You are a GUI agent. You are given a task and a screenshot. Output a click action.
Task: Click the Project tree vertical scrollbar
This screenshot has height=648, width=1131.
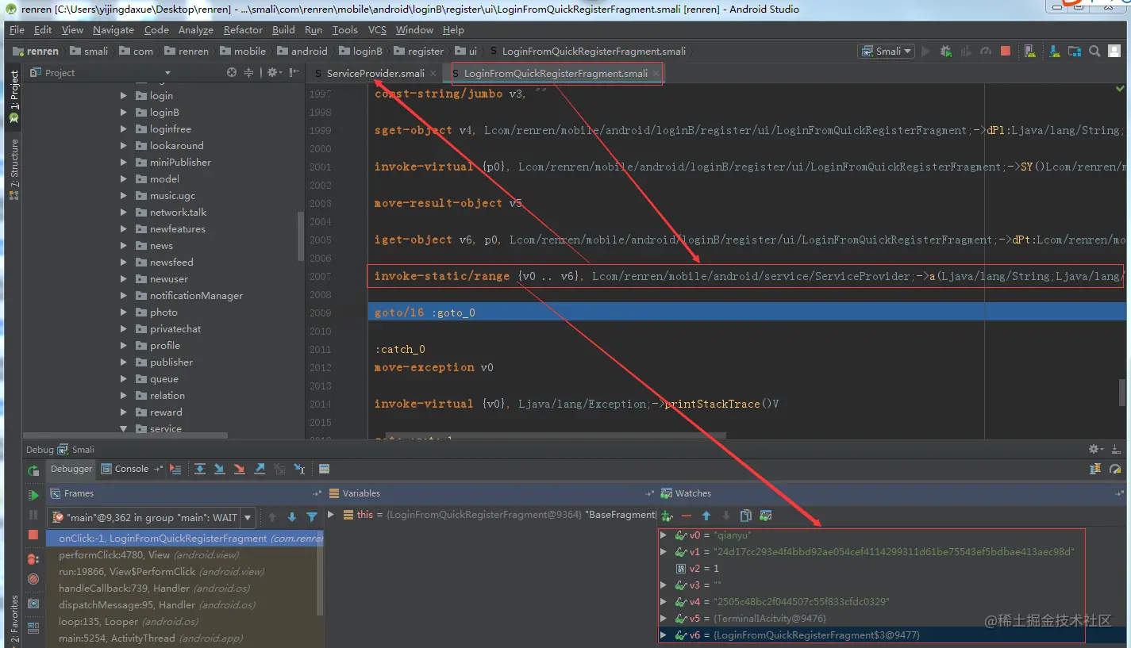pos(301,236)
